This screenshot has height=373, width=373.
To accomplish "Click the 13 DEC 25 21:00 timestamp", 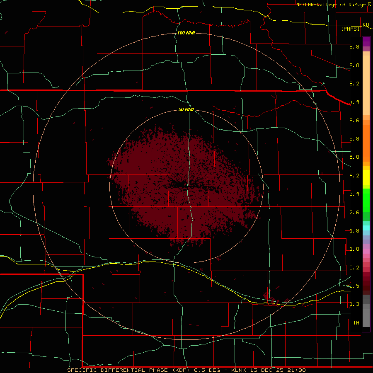I will click(x=278, y=370).
